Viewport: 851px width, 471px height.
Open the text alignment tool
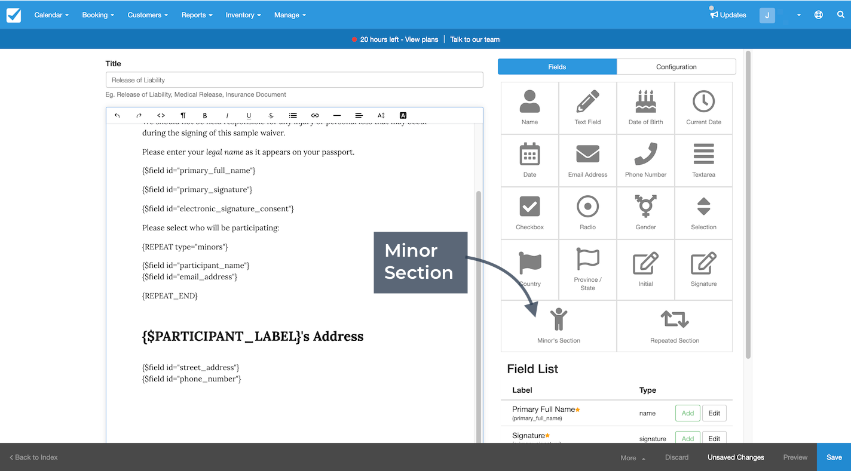click(x=359, y=115)
